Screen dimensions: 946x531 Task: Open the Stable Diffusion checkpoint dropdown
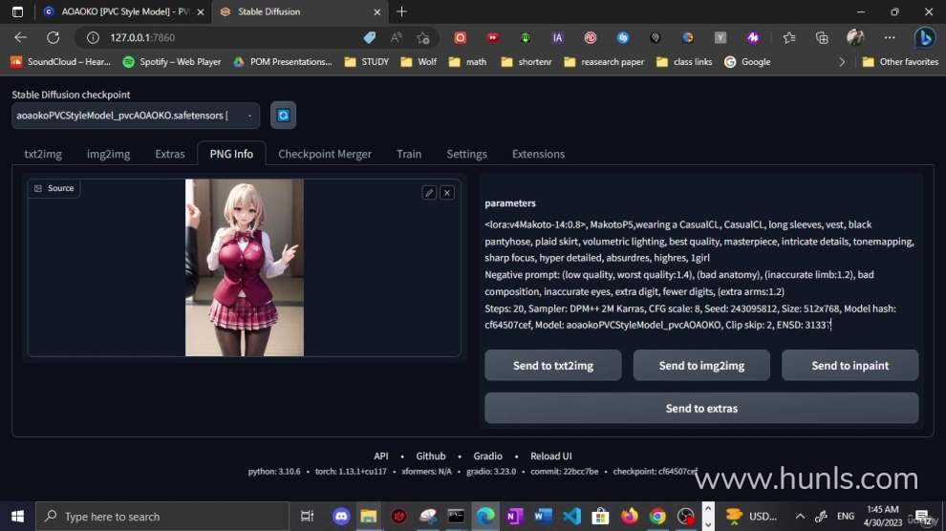(x=136, y=116)
